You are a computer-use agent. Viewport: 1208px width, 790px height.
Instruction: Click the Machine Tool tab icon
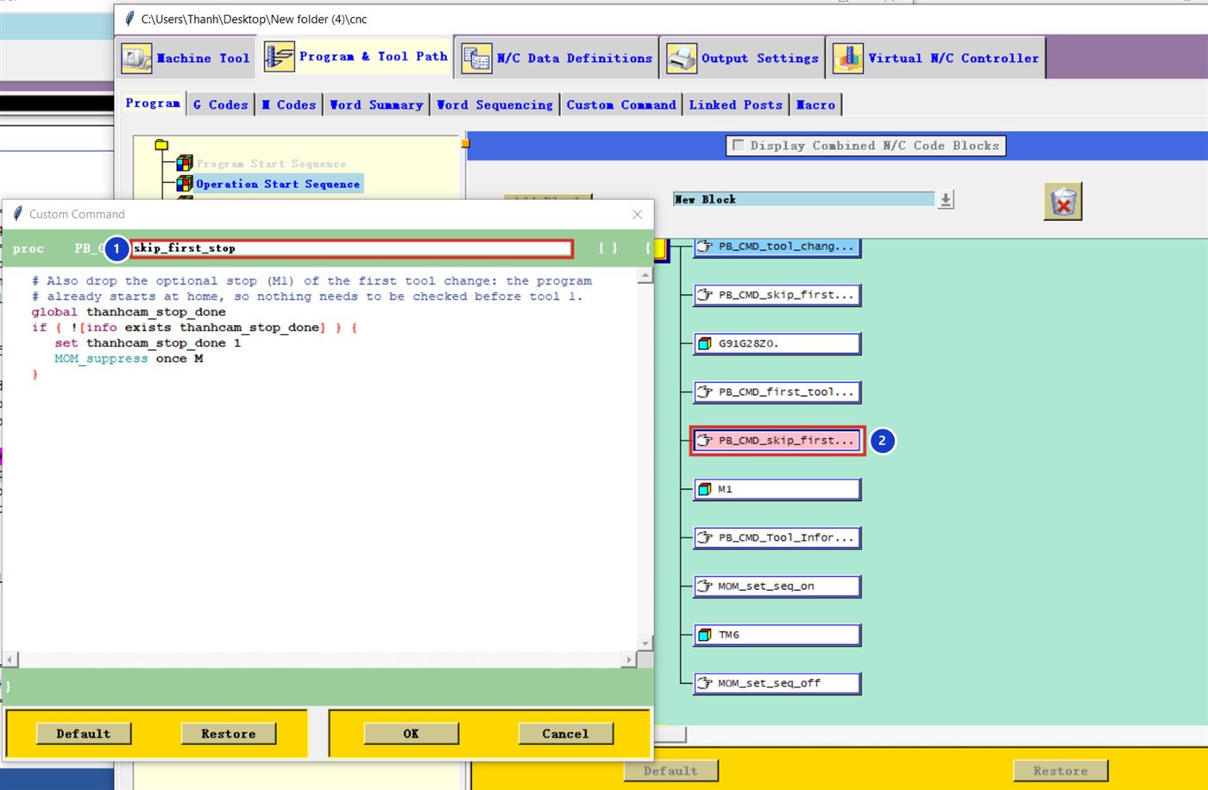pyautogui.click(x=136, y=58)
